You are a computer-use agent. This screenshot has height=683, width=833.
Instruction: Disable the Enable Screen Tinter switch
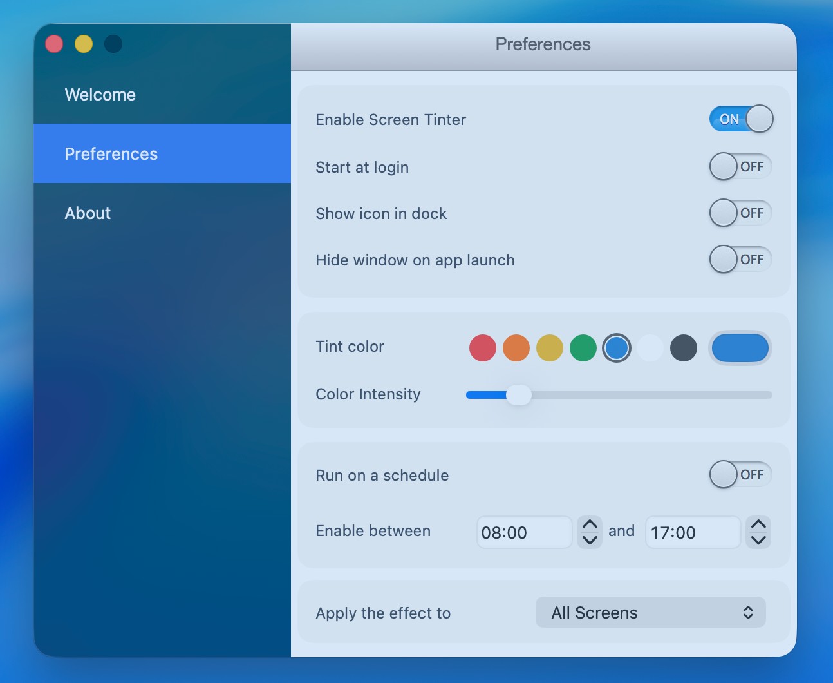point(740,119)
